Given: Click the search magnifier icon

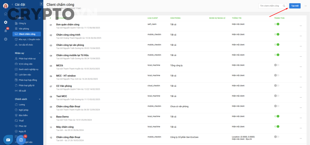Looking at the screenshot, I should (x=284, y=6).
